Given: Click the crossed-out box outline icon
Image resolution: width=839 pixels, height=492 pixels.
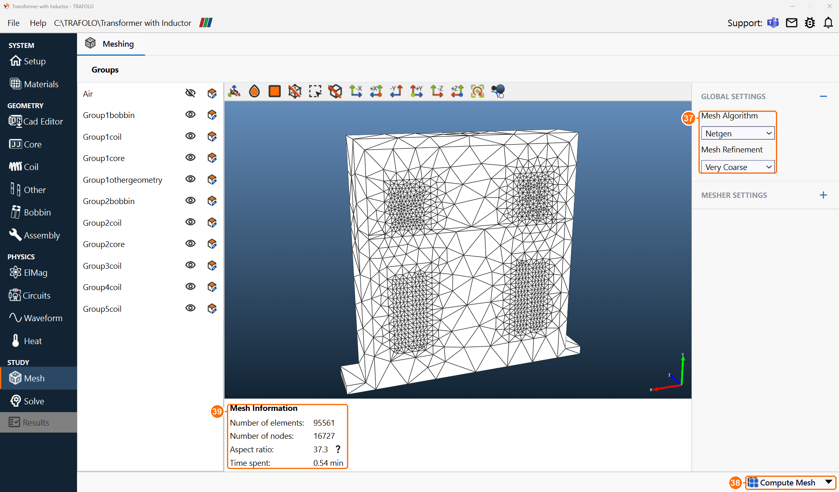Looking at the screenshot, I should point(335,91).
